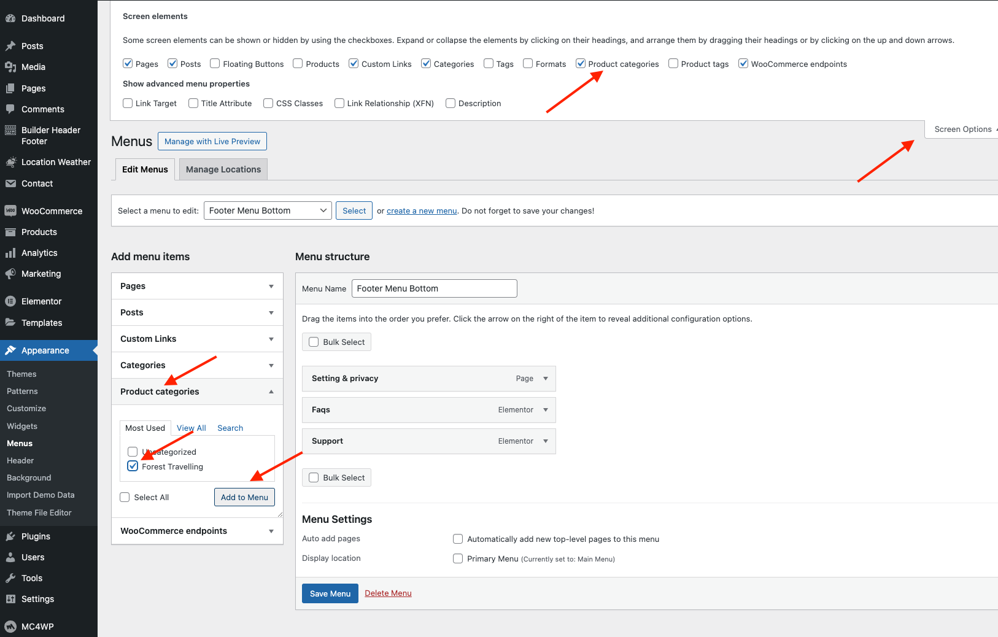Open Elementor via its sidebar icon
The width and height of the screenshot is (998, 637).
pos(10,301)
